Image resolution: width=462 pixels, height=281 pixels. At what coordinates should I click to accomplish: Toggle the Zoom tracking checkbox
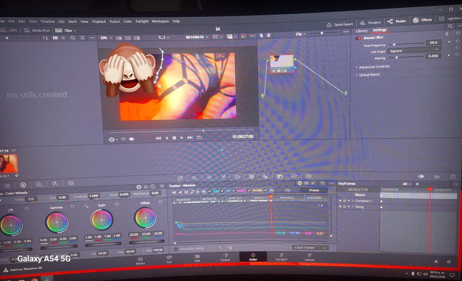coord(234,191)
